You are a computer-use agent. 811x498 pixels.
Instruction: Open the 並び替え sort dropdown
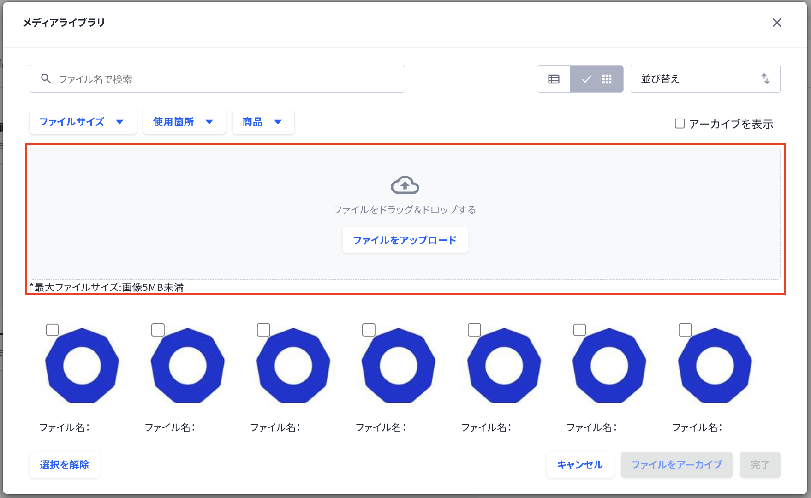click(705, 79)
